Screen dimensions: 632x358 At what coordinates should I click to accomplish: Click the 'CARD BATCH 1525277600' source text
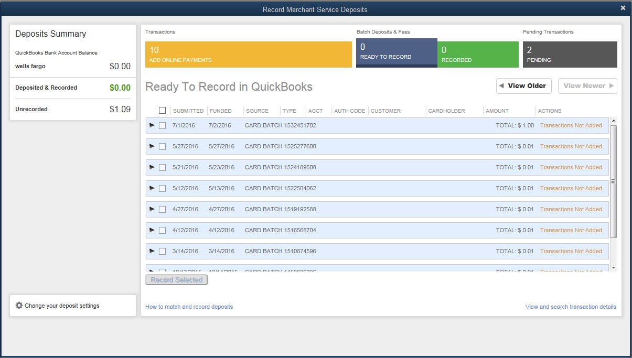point(281,146)
